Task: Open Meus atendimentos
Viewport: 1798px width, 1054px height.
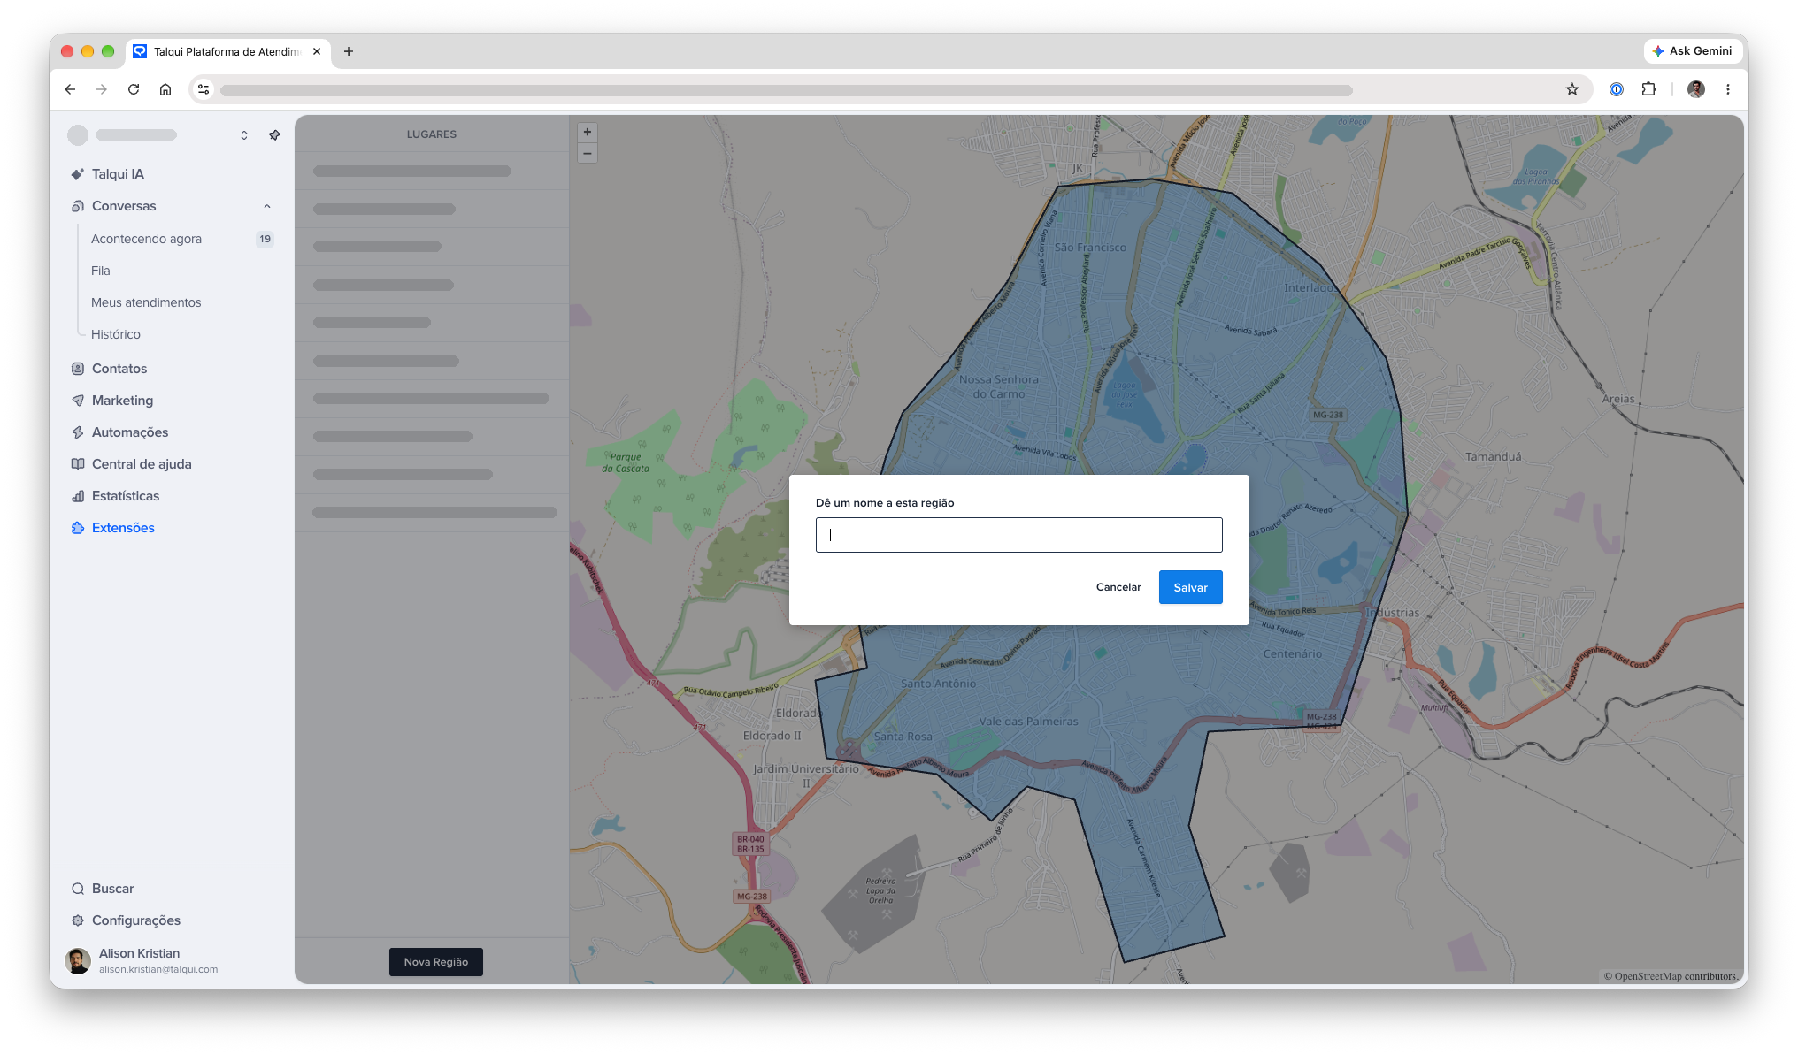Action: pos(146,302)
